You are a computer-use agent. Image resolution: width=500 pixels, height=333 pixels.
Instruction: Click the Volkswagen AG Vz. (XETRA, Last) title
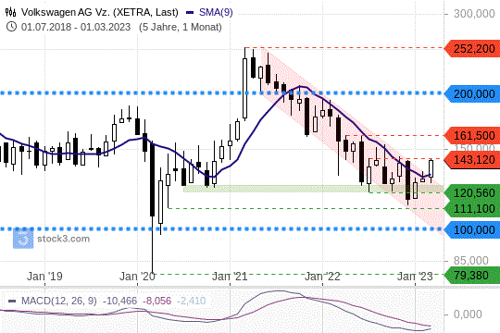99,12
